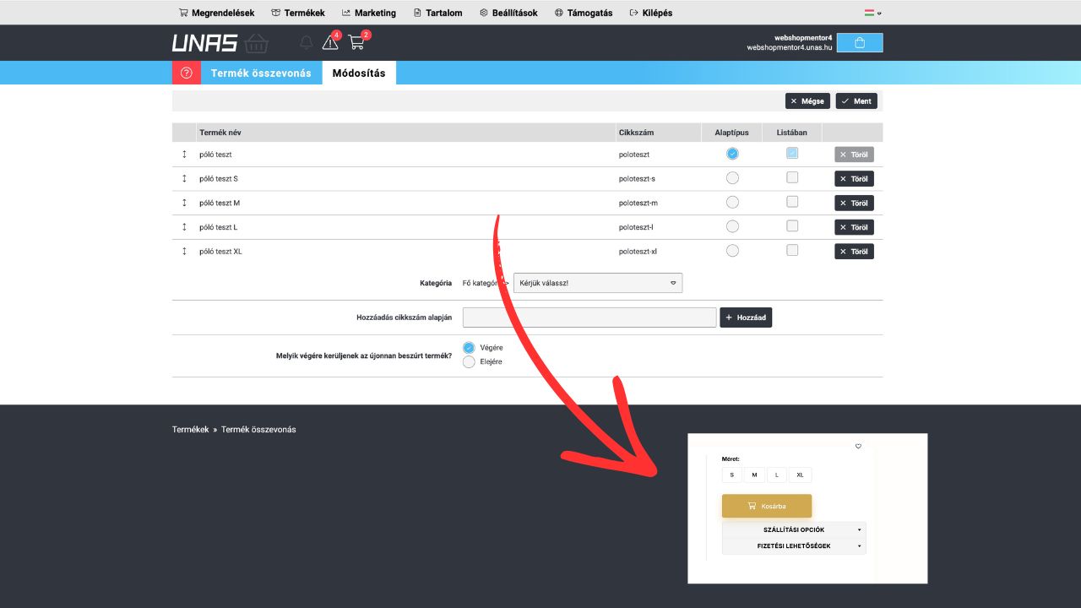Open the Termékek menu

point(298,13)
